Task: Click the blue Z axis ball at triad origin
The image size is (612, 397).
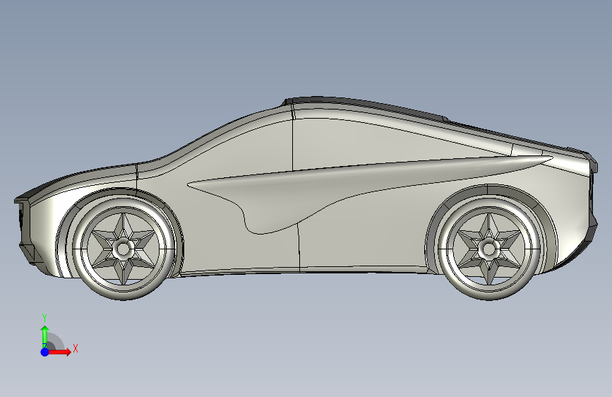Action: pos(44,352)
